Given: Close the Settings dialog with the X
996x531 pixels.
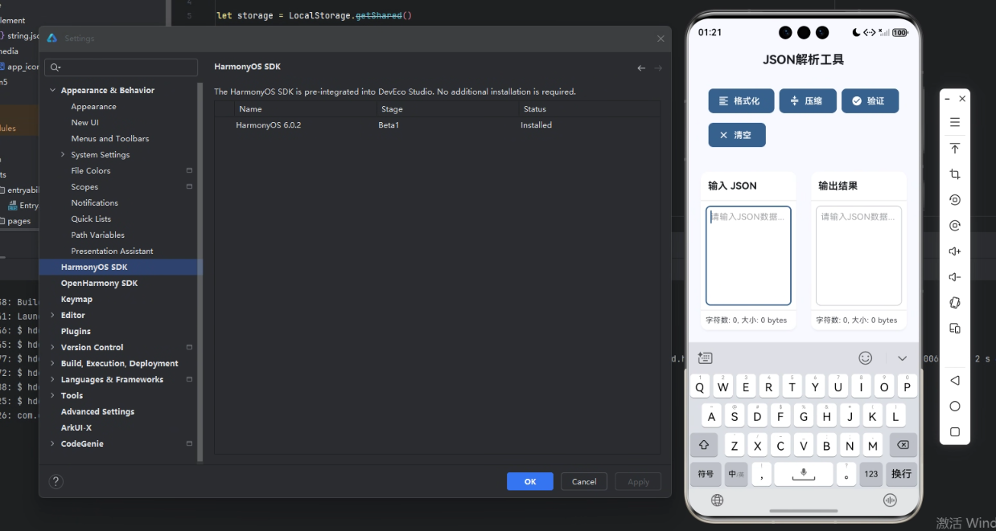Looking at the screenshot, I should [661, 39].
